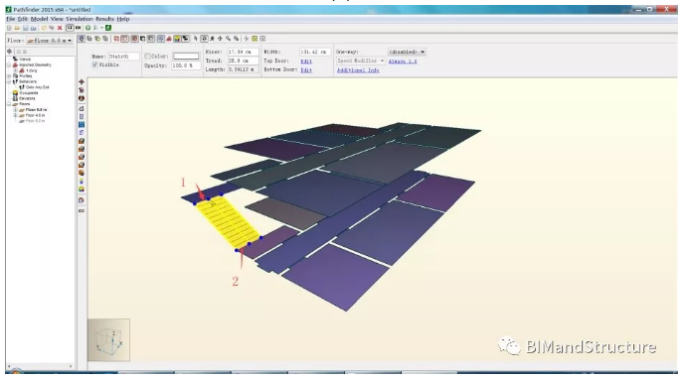Enable the Color checkbox

tap(147, 57)
